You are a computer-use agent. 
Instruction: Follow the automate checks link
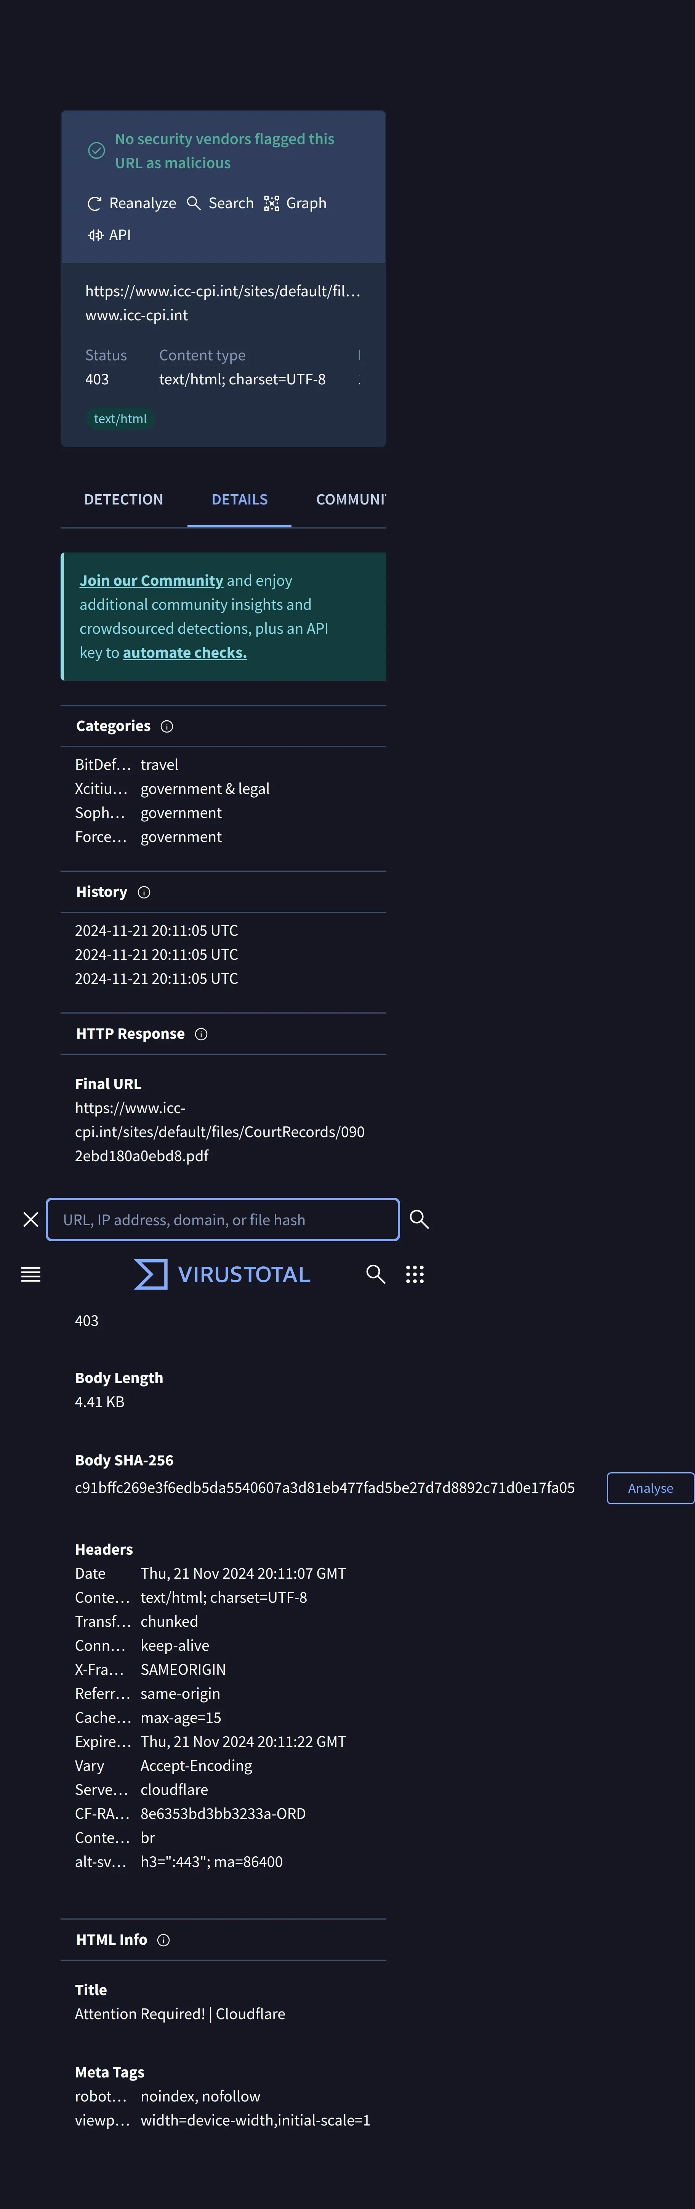click(185, 652)
